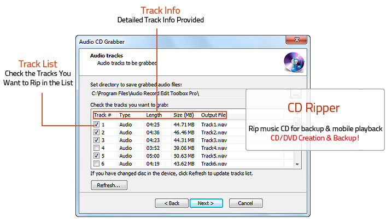
Task: Sort by the Output File column header
Action: coord(213,115)
